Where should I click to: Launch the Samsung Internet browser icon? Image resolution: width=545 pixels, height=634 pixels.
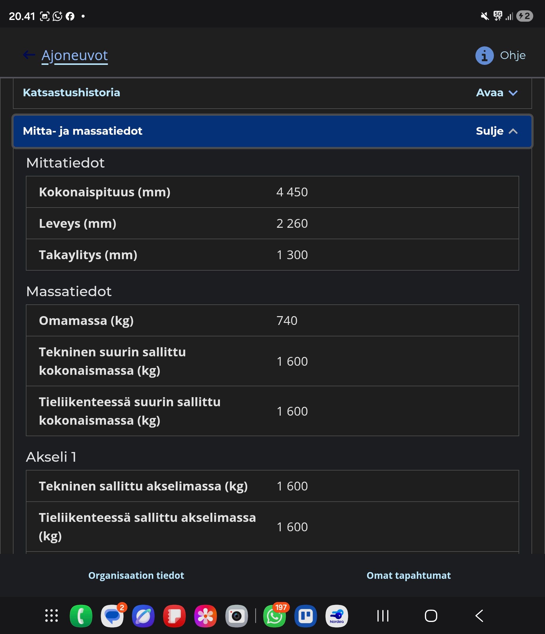pos(143,616)
